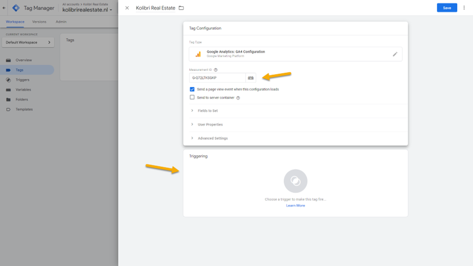Click the pencil icon to edit tag type

tap(395, 54)
